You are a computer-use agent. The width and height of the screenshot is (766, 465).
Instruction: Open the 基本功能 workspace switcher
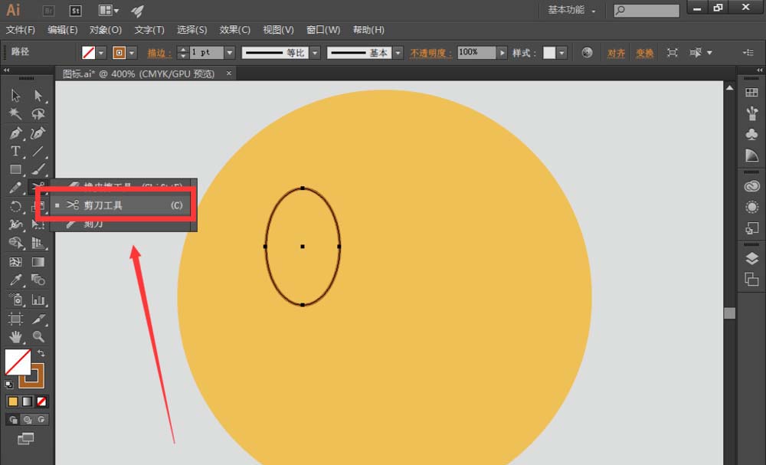pos(571,10)
